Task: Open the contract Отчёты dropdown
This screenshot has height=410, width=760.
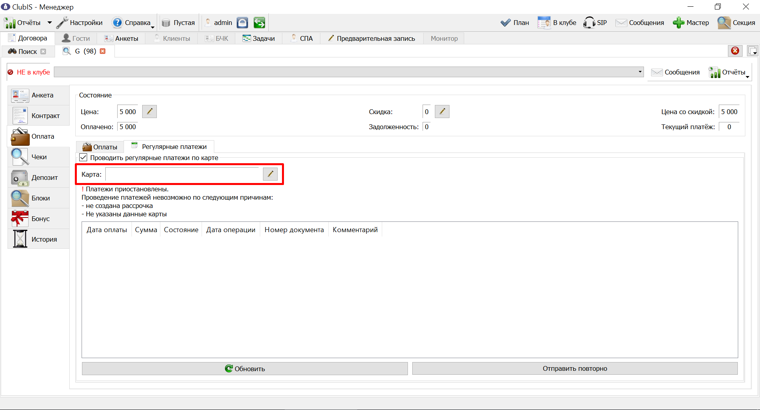Action: (x=729, y=72)
